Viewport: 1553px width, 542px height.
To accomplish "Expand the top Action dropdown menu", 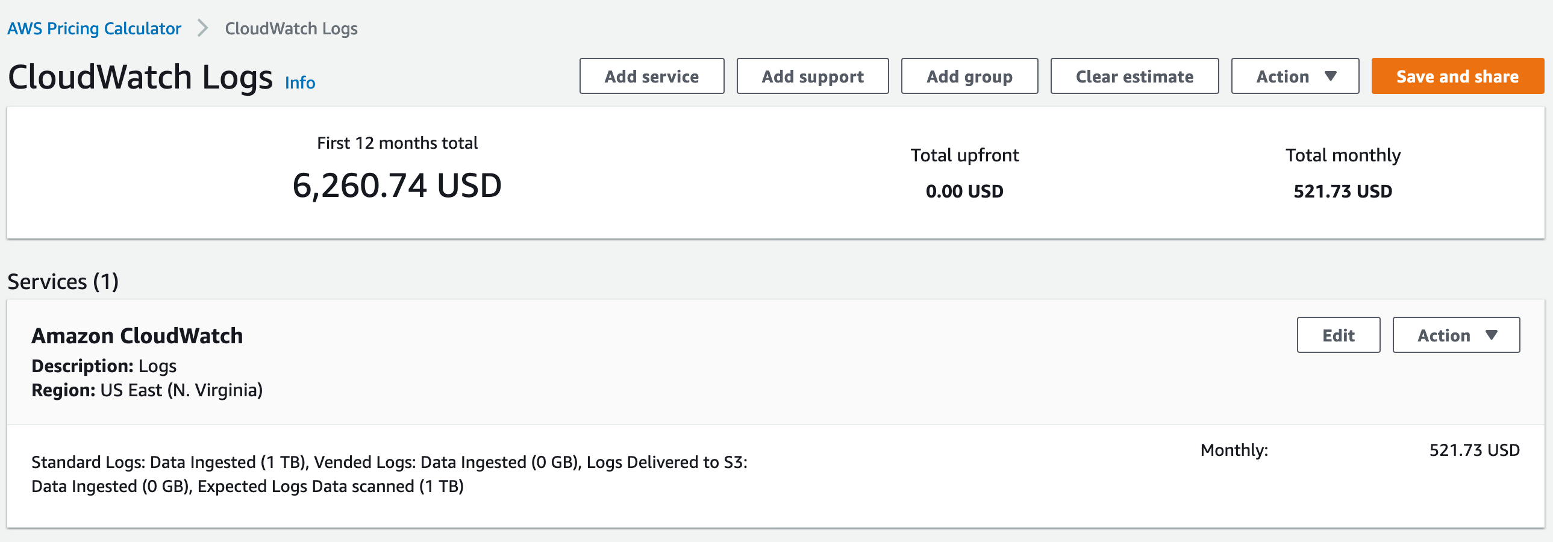I will 1295,76.
